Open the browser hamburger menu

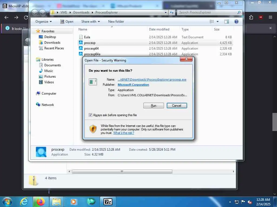point(271,17)
